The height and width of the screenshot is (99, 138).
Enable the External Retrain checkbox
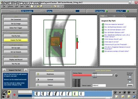[x=130, y=77]
